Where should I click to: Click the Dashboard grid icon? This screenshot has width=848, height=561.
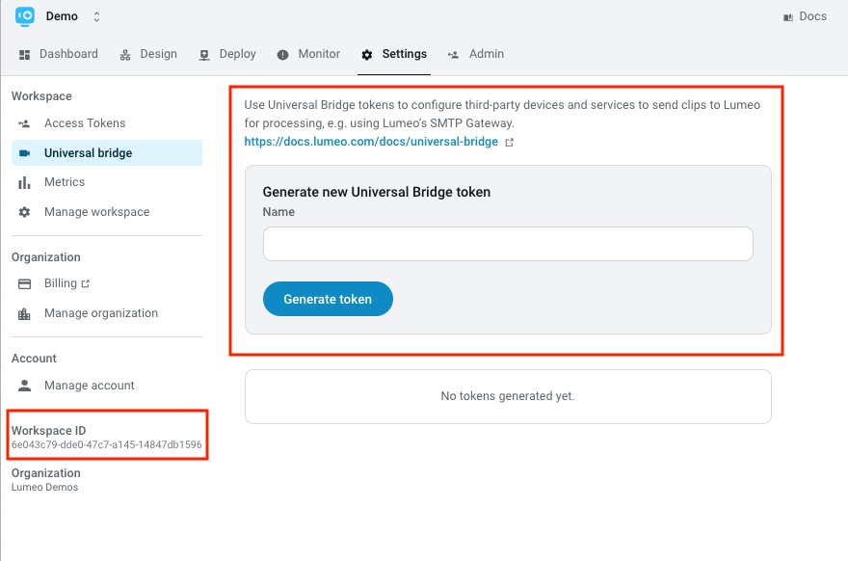(24, 55)
